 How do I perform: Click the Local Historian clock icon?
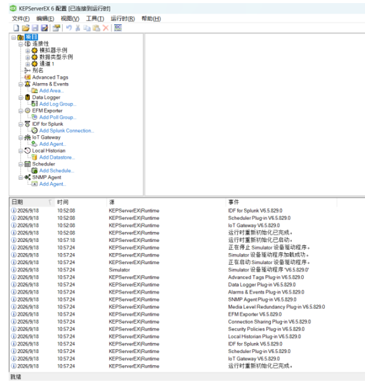[x=27, y=151]
